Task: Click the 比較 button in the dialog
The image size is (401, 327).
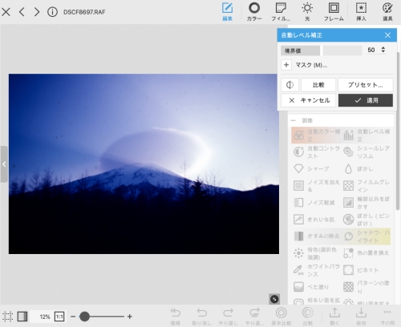Action: tap(318, 85)
